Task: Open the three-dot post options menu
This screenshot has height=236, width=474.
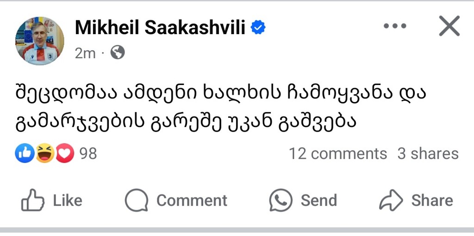Action: tap(395, 26)
